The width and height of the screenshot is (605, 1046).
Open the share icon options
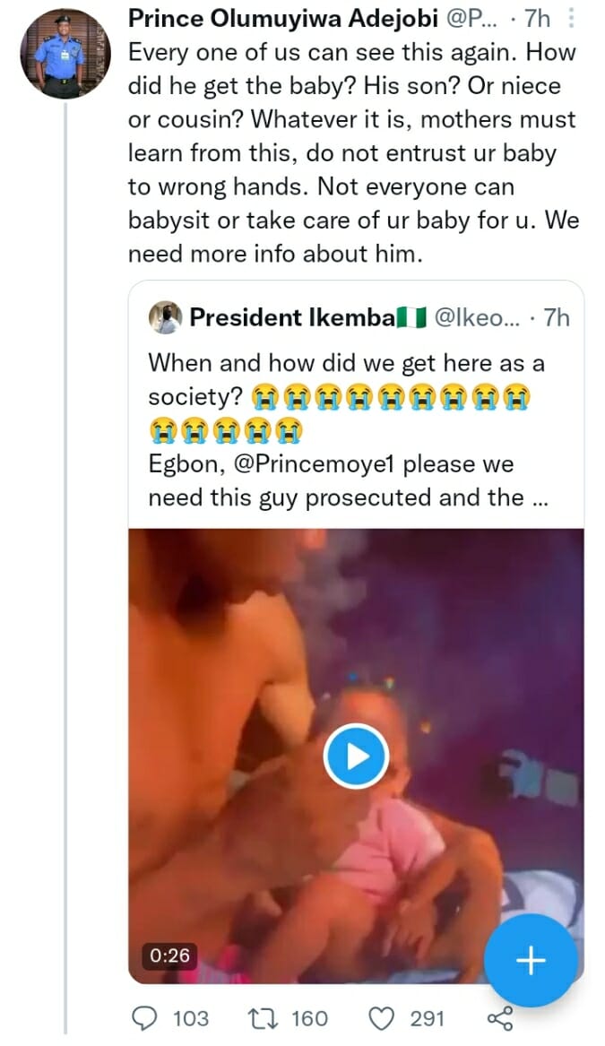click(x=499, y=1018)
